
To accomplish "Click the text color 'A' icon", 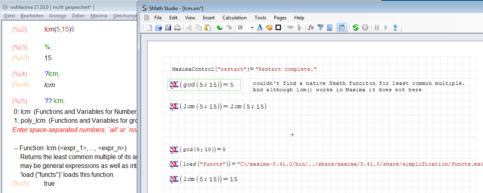I will (260, 27).
